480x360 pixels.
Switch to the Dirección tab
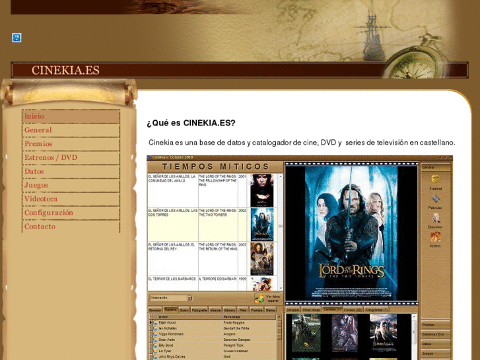pos(155,310)
